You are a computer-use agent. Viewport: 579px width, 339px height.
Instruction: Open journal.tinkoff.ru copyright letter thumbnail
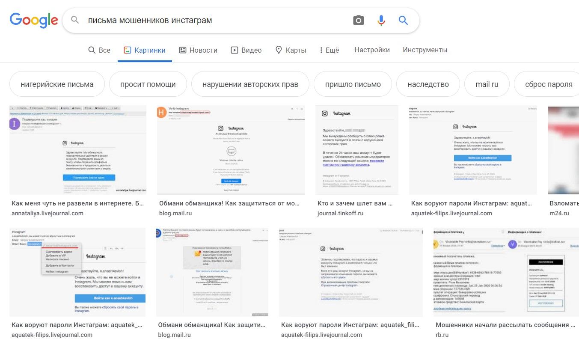point(357,150)
